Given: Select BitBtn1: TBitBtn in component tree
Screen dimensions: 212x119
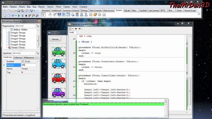Looking at the screenshot, I should pos(21,30).
